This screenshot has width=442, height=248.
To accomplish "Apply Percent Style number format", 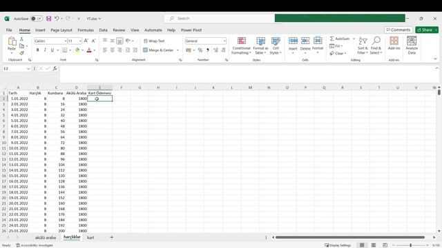I will 200,50.
